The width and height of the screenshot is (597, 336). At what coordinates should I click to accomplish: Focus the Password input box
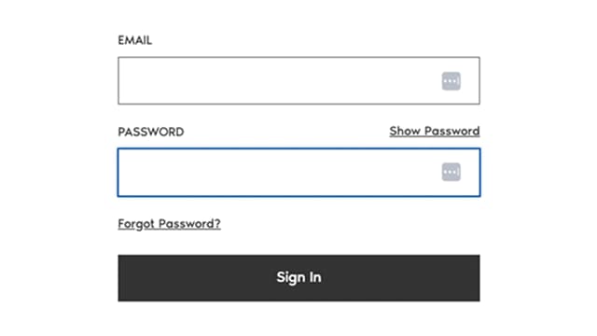coord(298,172)
